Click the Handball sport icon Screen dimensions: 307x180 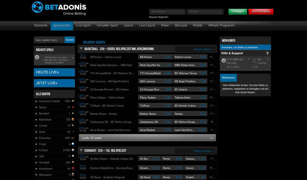[x=73, y=162]
